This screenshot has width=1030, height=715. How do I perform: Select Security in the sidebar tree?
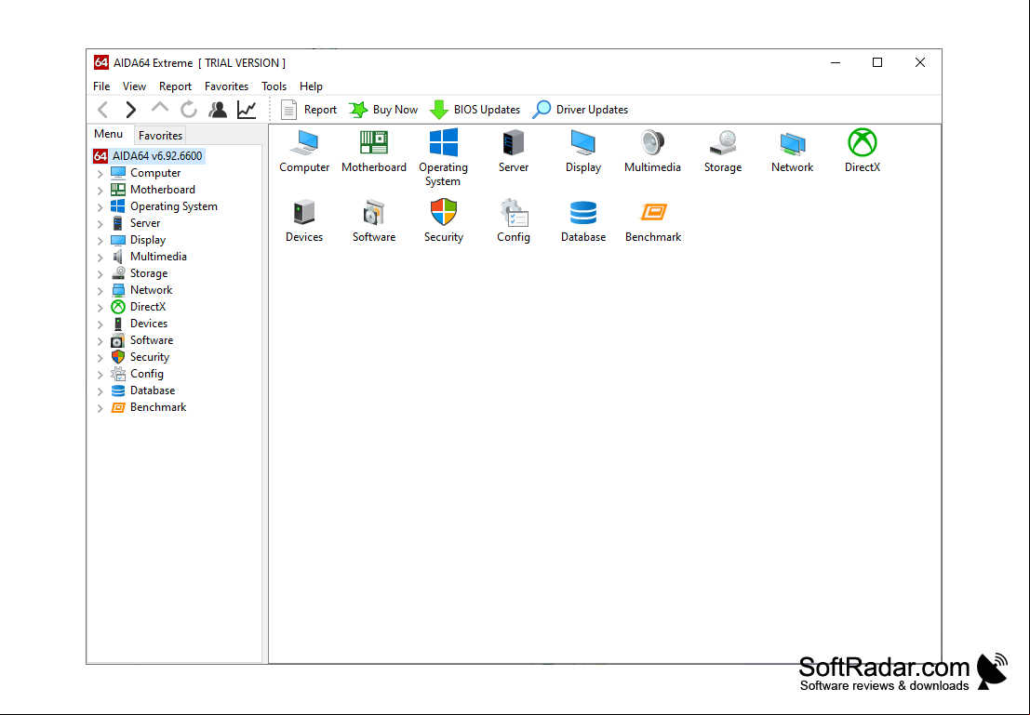click(x=140, y=357)
